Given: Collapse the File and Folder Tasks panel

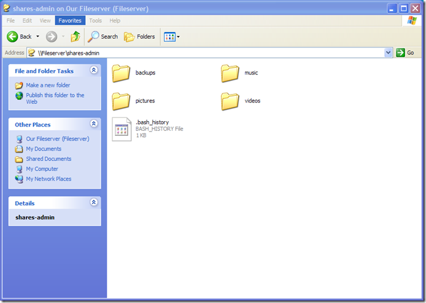Looking at the screenshot, I should pyautogui.click(x=94, y=70).
